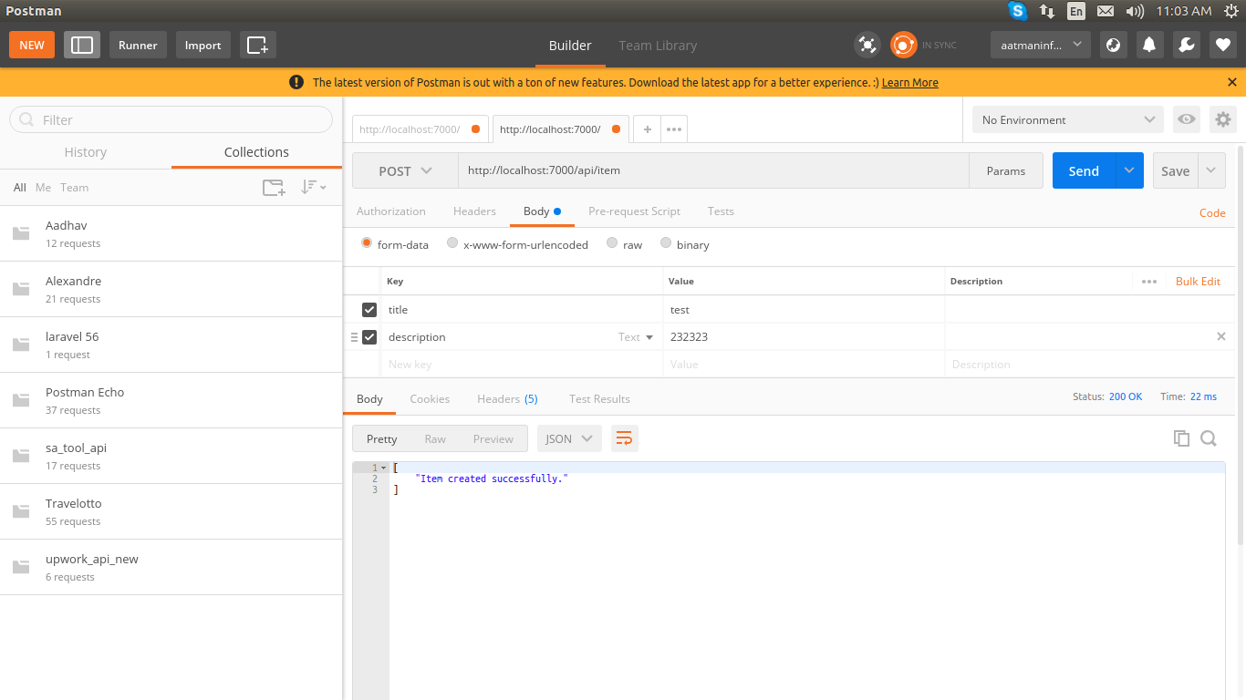Uncheck the title key checkbox

point(369,310)
